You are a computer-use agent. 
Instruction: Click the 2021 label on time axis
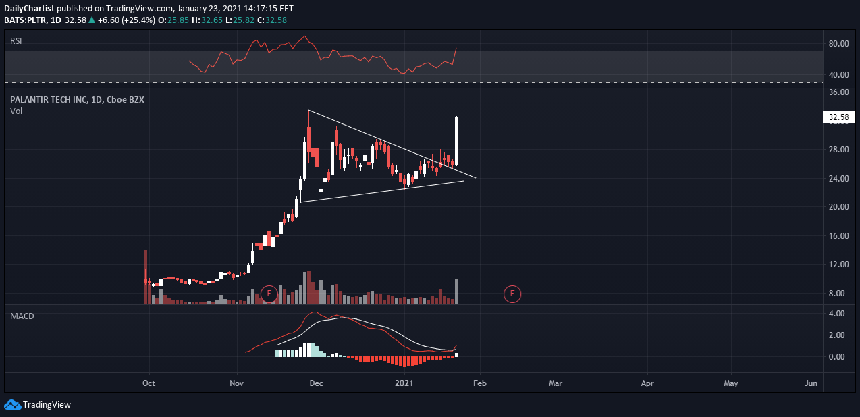(404, 383)
